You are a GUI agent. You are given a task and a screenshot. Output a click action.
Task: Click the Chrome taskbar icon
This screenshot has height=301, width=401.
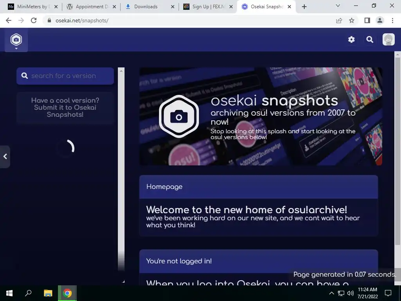(67, 293)
